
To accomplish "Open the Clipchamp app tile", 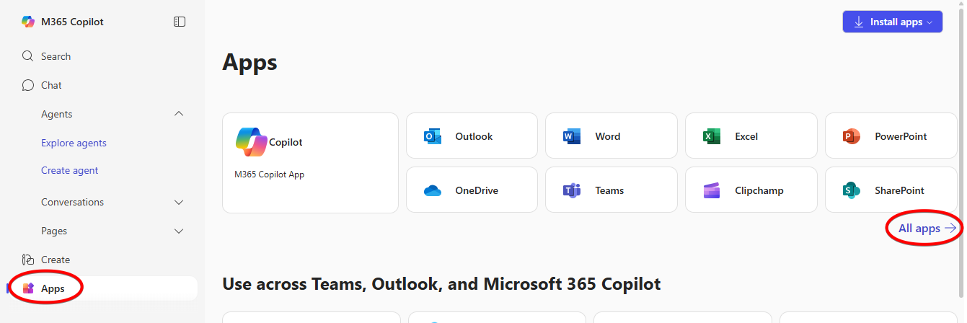I will [x=751, y=190].
